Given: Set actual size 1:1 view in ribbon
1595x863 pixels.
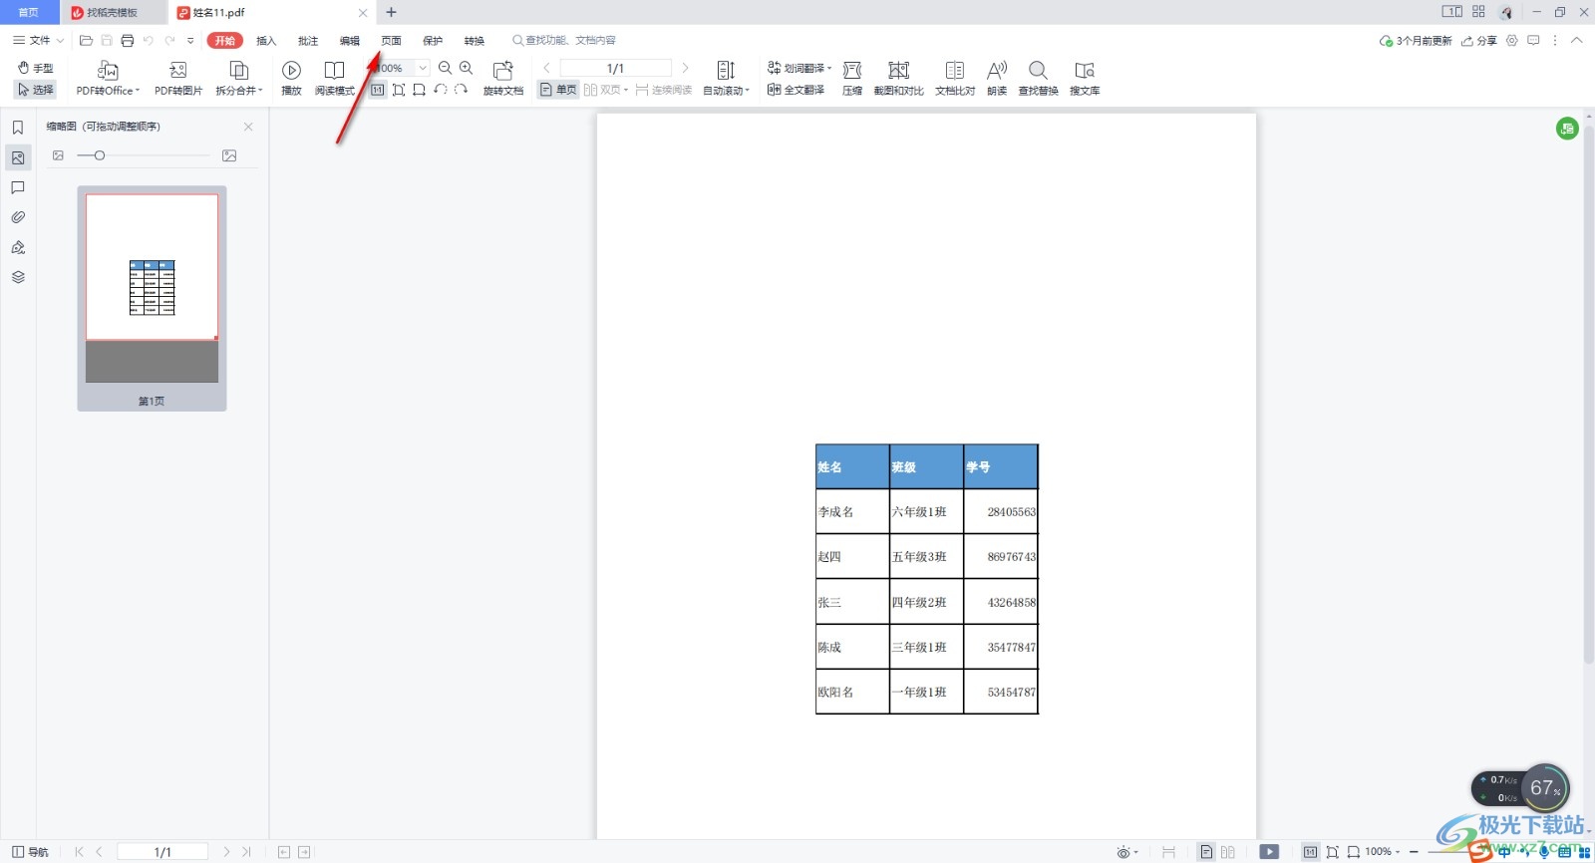Looking at the screenshot, I should (x=378, y=90).
